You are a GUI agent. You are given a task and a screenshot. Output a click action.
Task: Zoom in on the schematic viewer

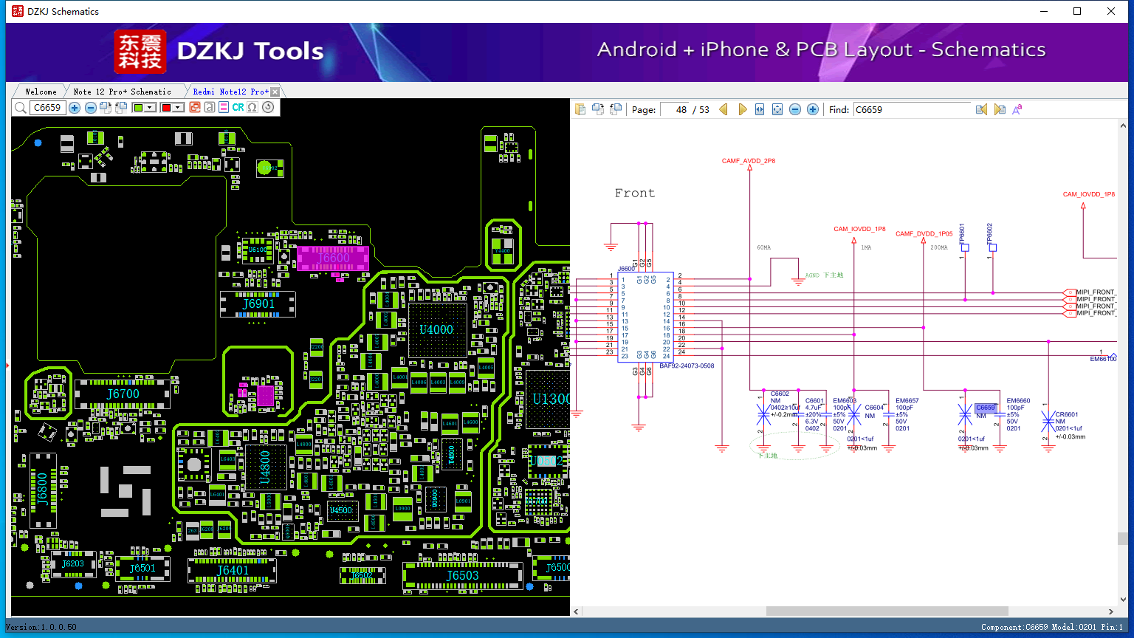point(813,109)
